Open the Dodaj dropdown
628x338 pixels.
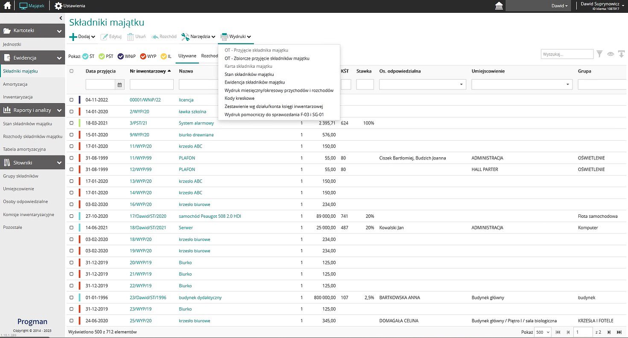pos(82,37)
